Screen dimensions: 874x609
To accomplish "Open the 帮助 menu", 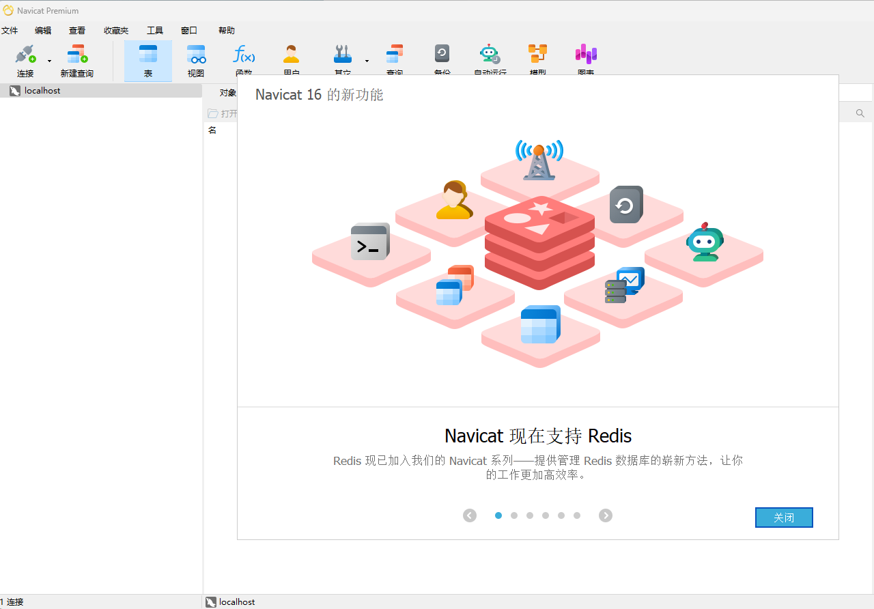I will pos(227,31).
